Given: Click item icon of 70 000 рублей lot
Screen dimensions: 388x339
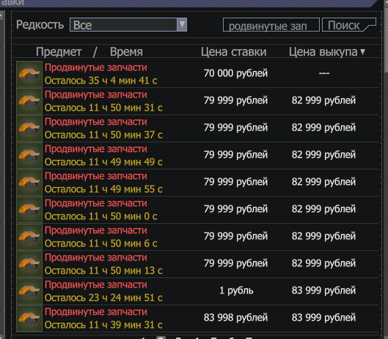Looking at the screenshot, I should pyautogui.click(x=29, y=74).
